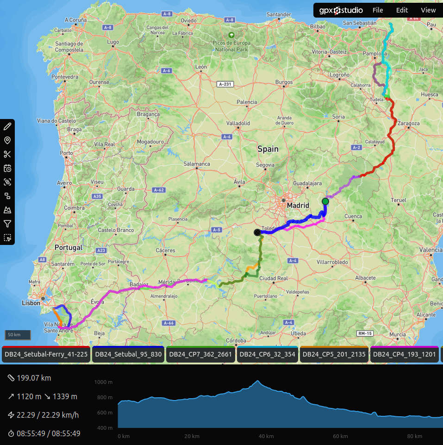Click the funnel reduce-points tool

pos(7,224)
